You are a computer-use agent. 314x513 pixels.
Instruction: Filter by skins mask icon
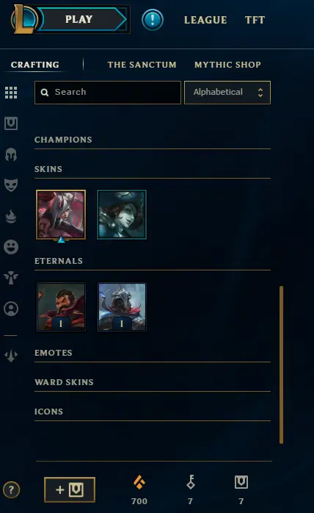pos(11,185)
